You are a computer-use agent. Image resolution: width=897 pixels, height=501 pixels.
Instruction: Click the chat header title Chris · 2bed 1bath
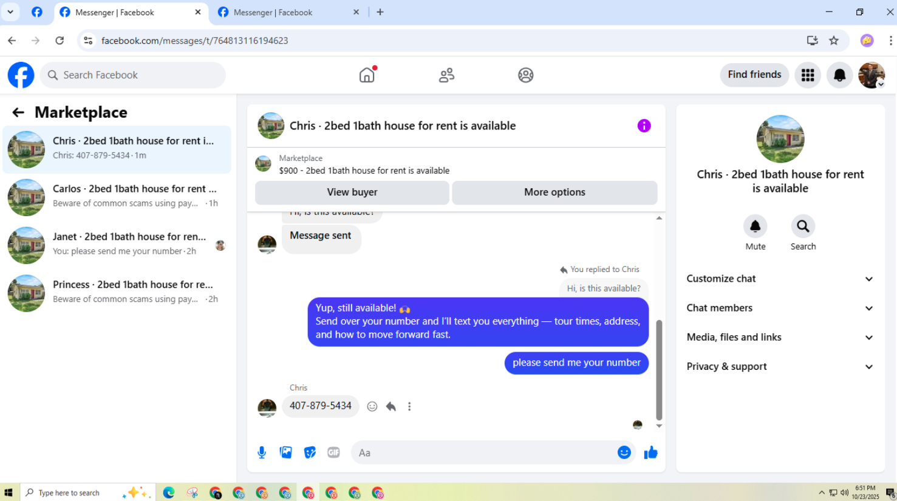pyautogui.click(x=402, y=126)
